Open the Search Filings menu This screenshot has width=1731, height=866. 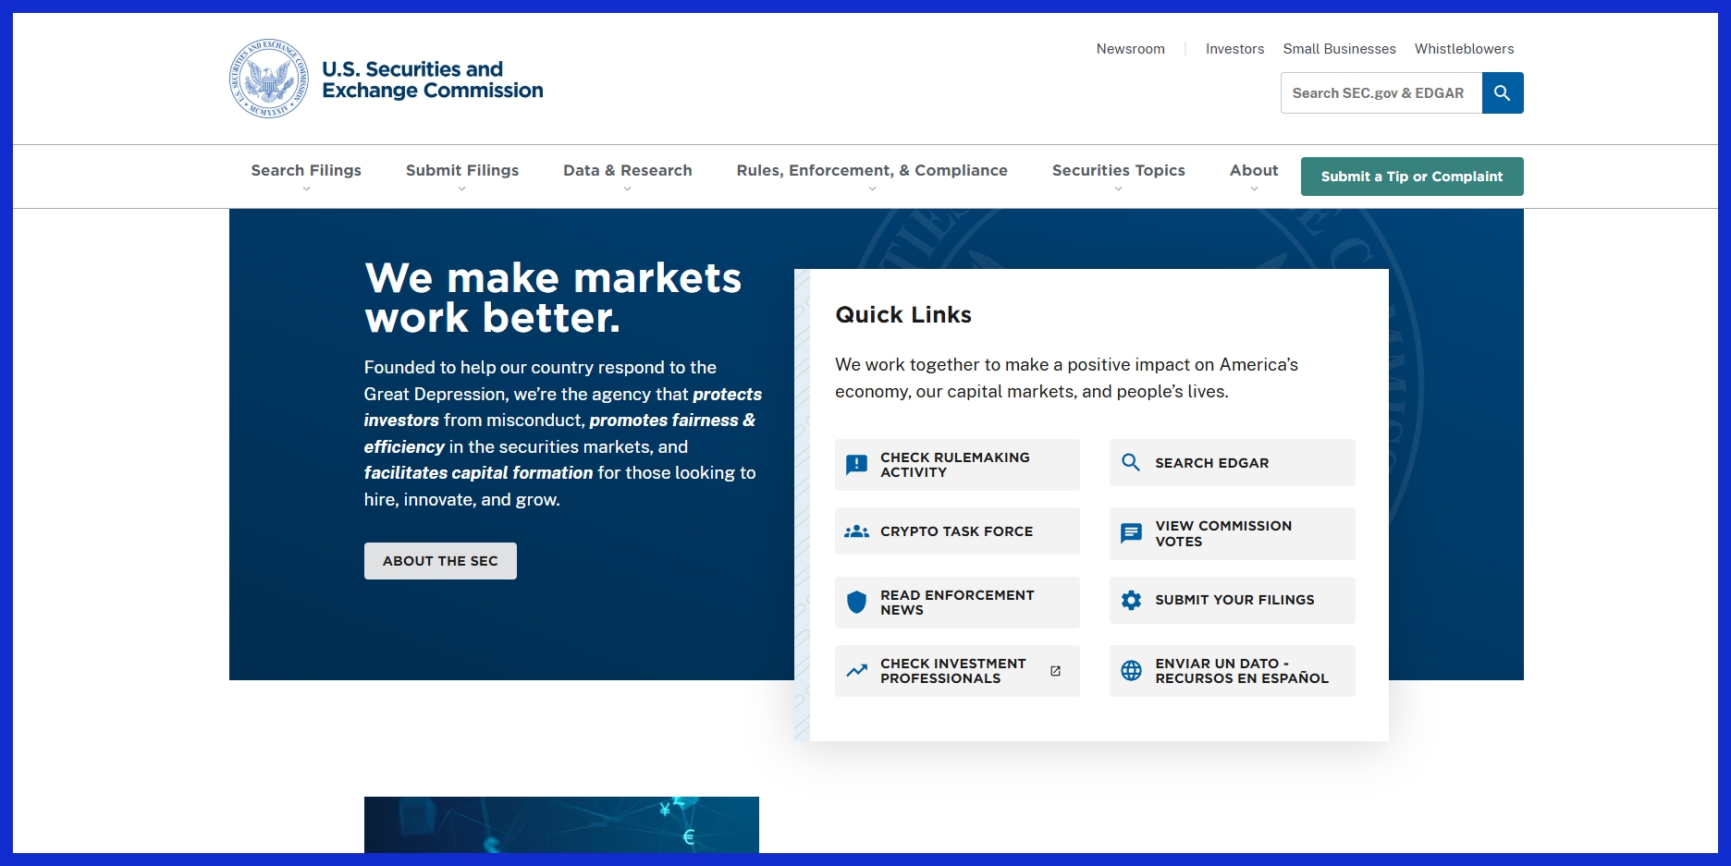(306, 170)
